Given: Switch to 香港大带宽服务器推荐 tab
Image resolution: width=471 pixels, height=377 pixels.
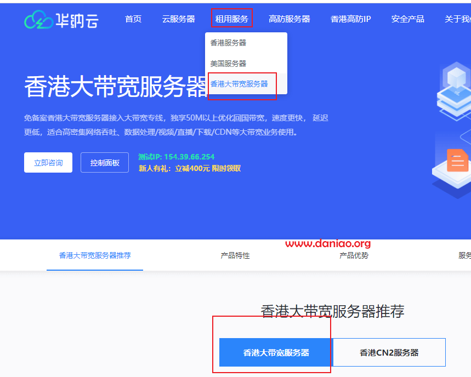Looking at the screenshot, I should click(x=95, y=255).
